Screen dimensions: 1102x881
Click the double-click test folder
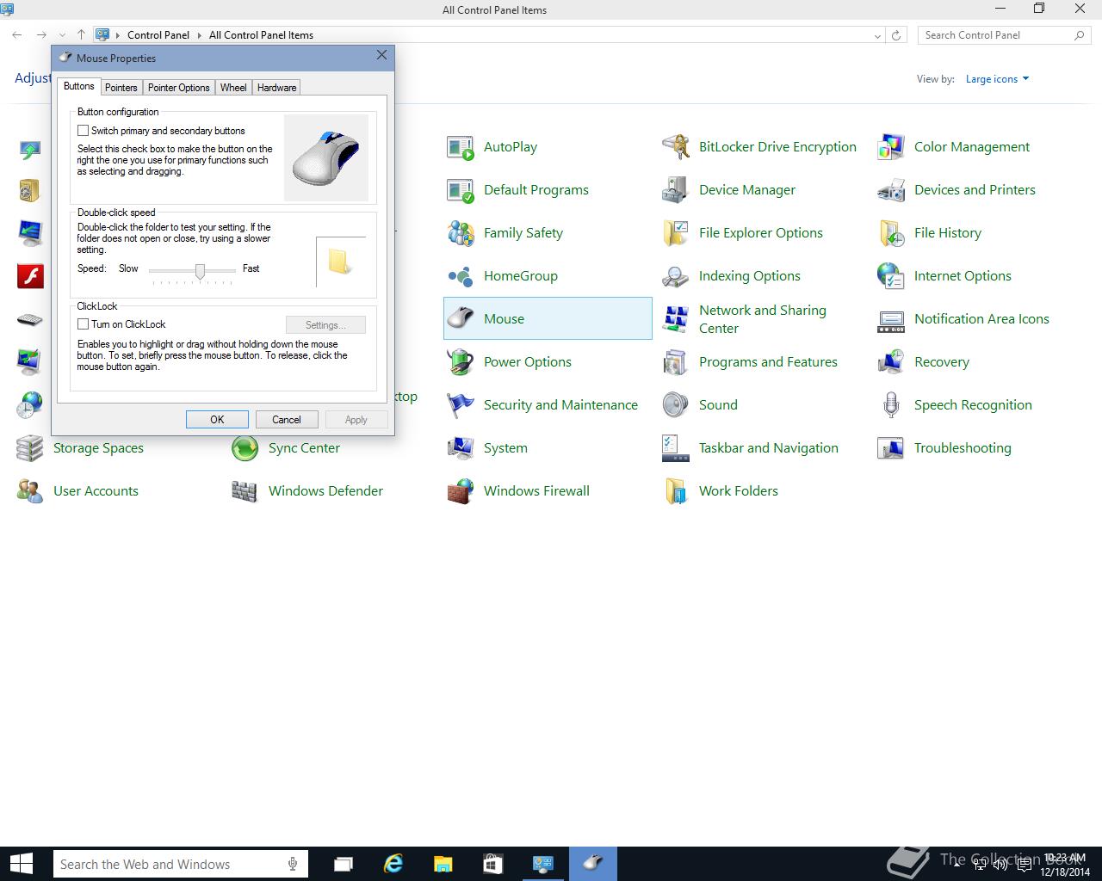(339, 262)
